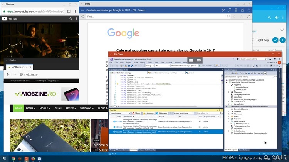Click the MOBzine.ro site logo
Screen dimensions: 289x162
[35, 94]
